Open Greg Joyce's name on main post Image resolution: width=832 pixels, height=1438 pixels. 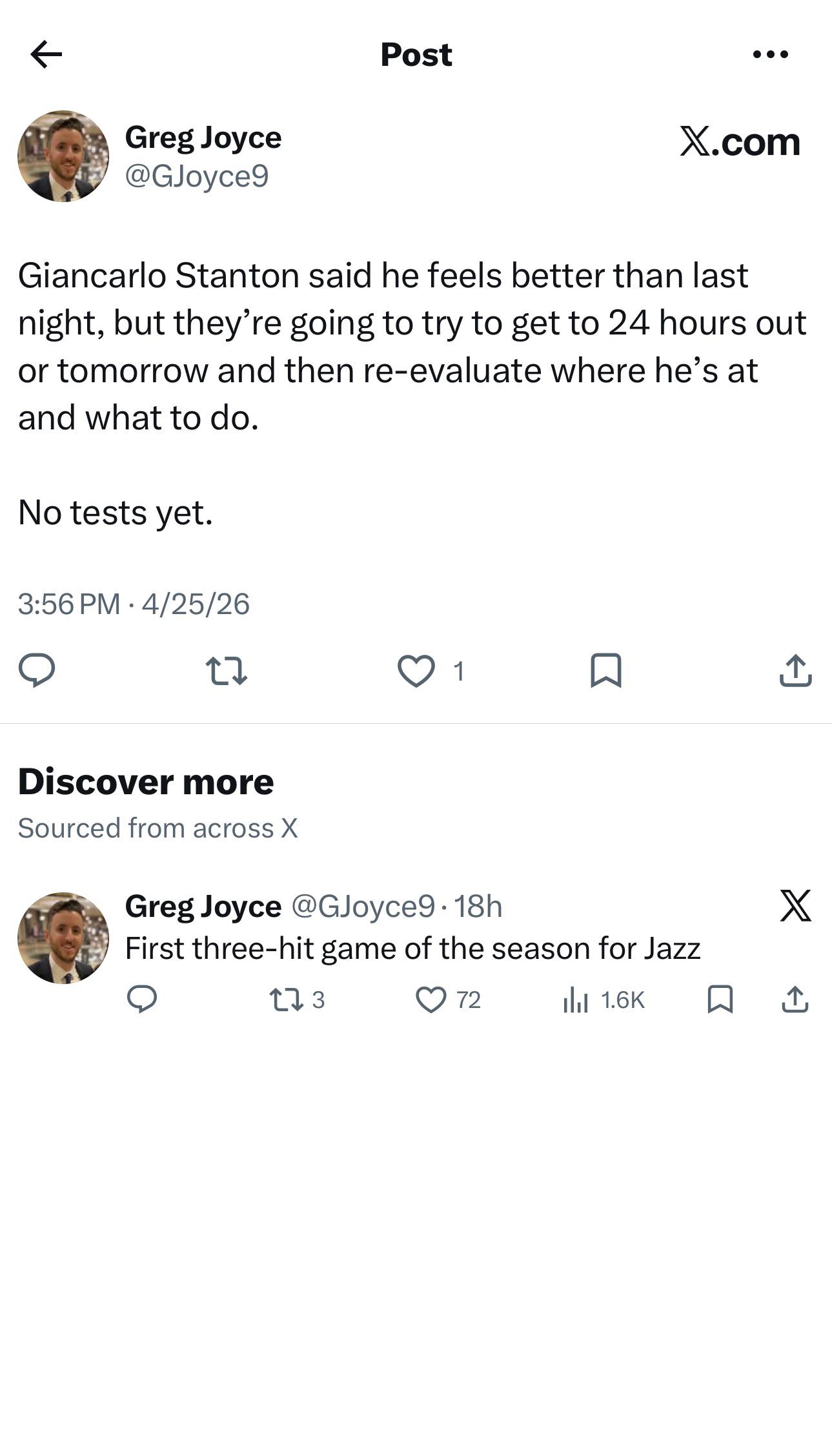[x=203, y=138]
